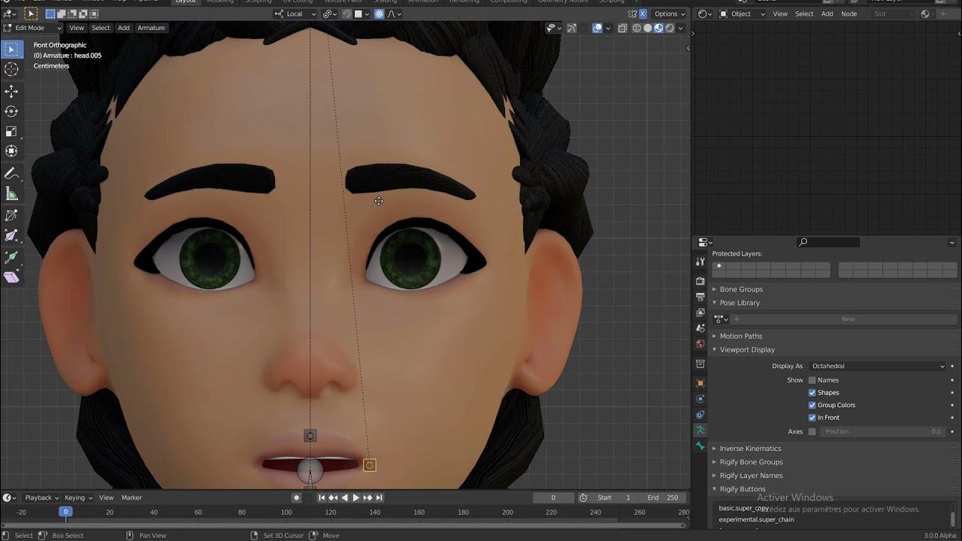The width and height of the screenshot is (962, 541).
Task: Select the Bone Size tool
Action: (x=11, y=236)
